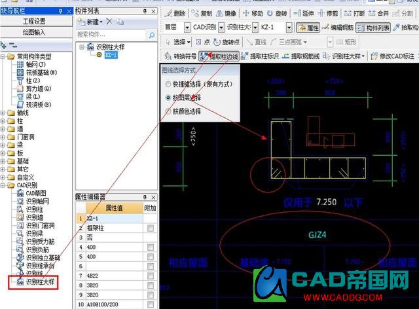
Task: Collapse the CAD识别 folder
Action: [x=3, y=185]
